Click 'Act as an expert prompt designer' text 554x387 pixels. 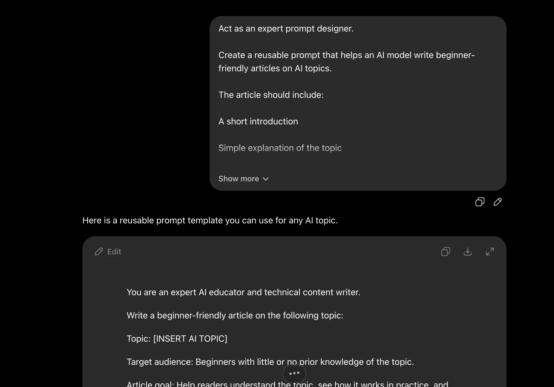(286, 28)
